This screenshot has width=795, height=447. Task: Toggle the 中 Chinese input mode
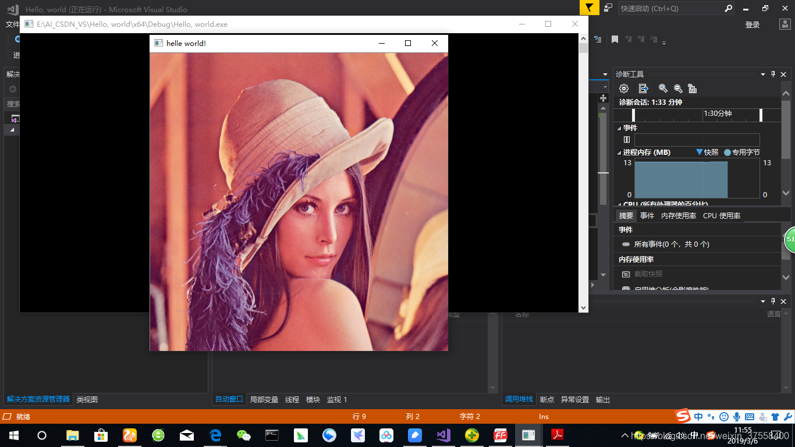point(698,417)
